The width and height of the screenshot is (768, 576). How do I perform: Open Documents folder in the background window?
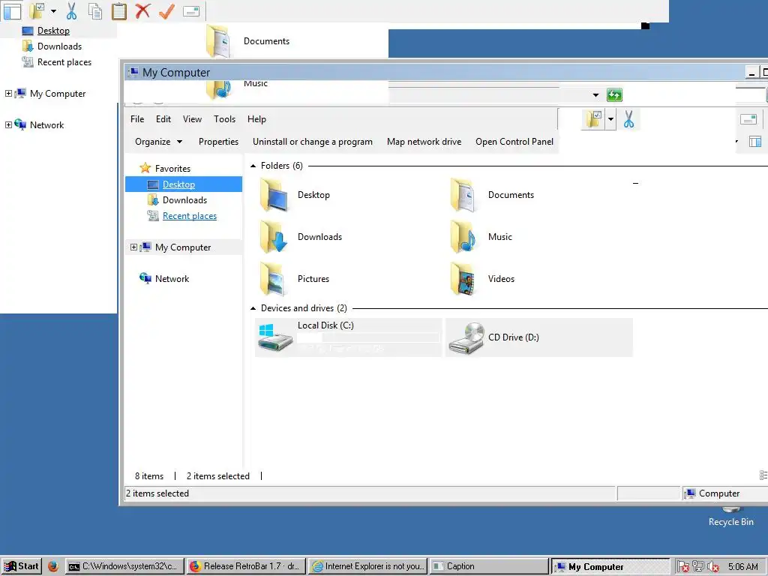248,41
